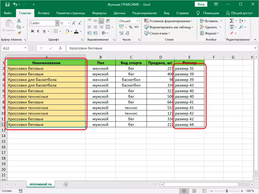
Task: Open Sort and Filter tool
Action: coord(241,21)
